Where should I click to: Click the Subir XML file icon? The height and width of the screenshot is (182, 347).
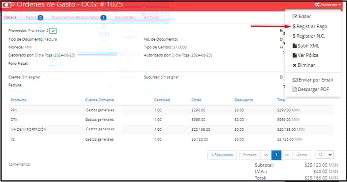pyautogui.click(x=295, y=46)
